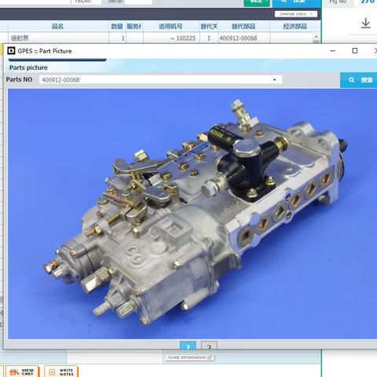
Task: Open WRITE NOTES with checkmark icon
Action: [61, 372]
